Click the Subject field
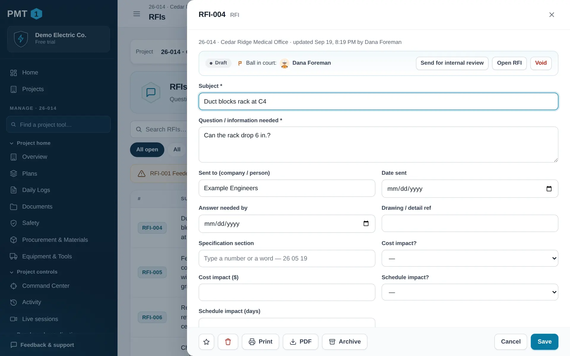This screenshot has width=570, height=356. (x=378, y=101)
